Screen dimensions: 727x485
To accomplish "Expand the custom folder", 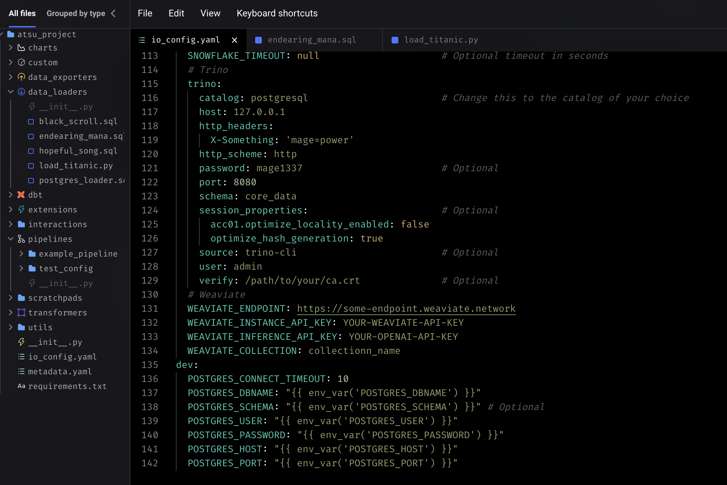I will [x=11, y=63].
